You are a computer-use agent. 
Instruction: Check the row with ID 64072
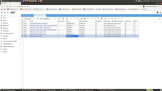tap(22, 32)
